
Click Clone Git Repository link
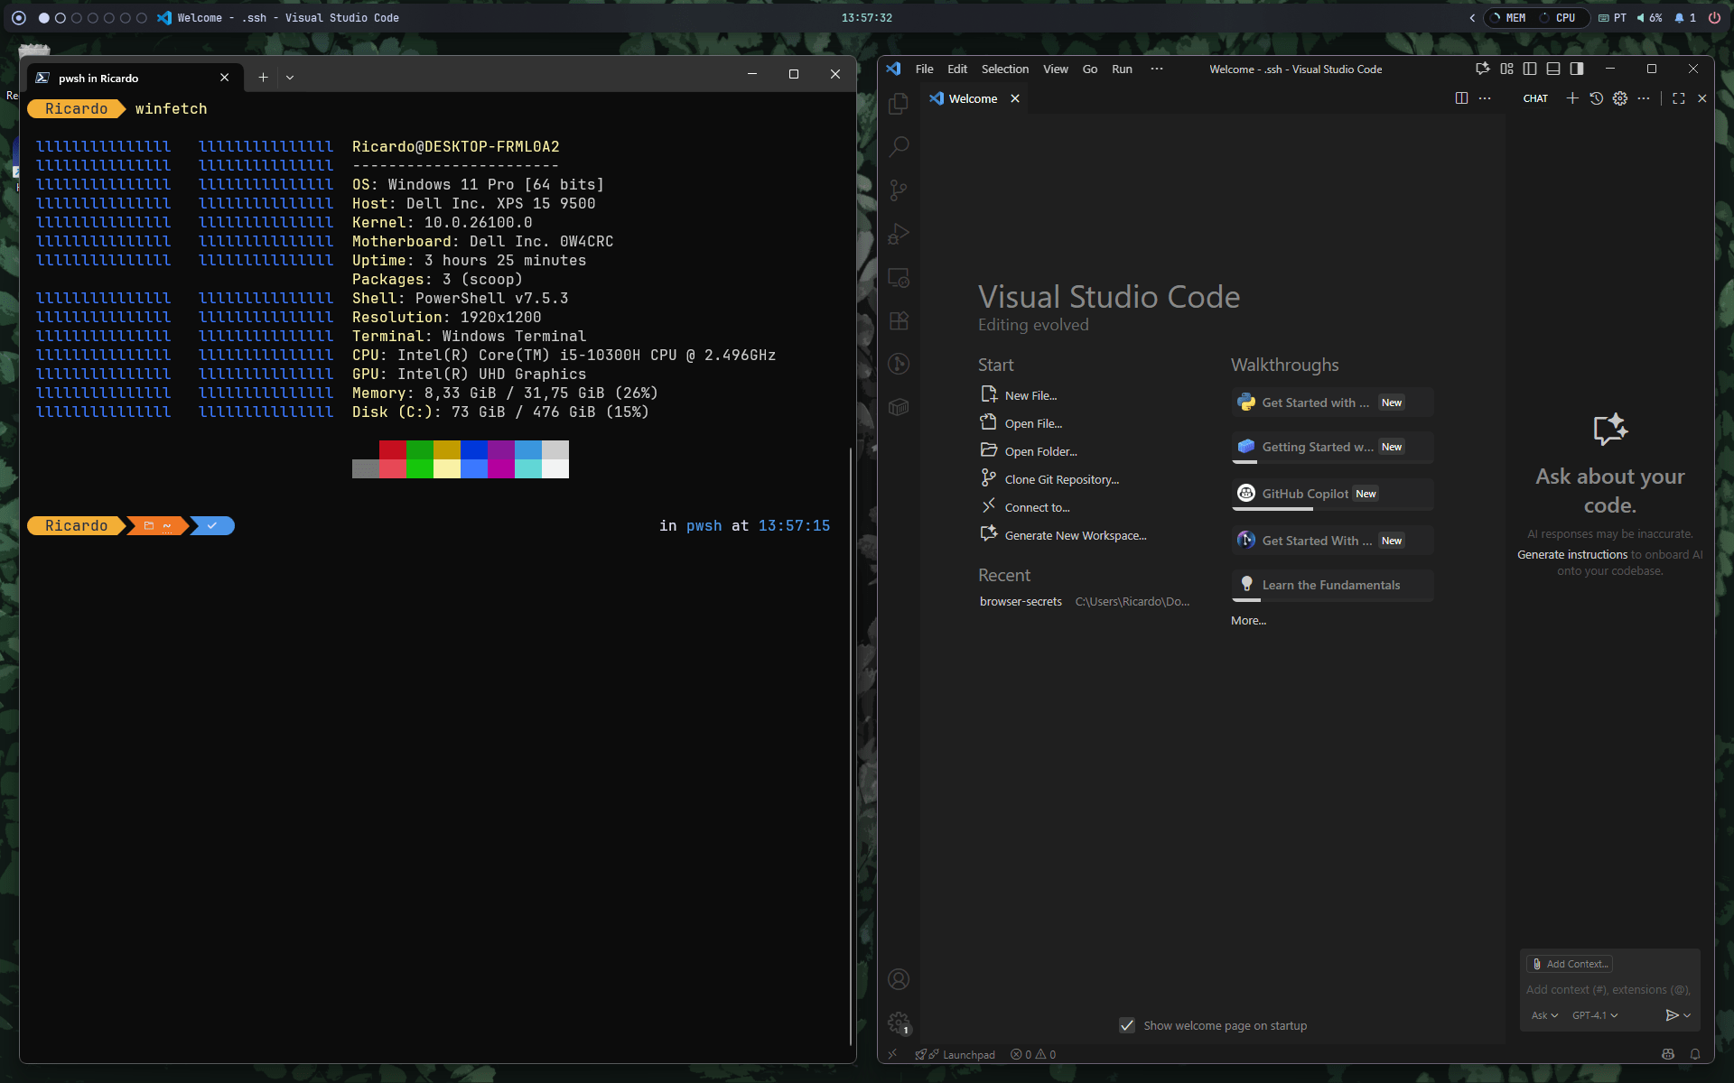[1061, 479]
